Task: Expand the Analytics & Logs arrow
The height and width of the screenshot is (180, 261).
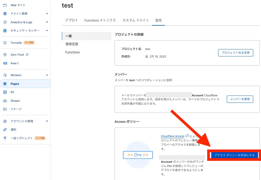Action: [x=47, y=22]
